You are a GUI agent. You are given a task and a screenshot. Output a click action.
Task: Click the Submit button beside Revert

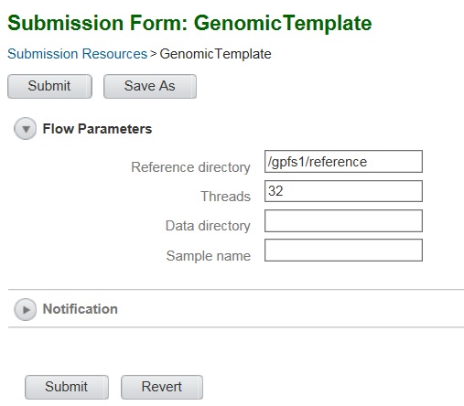67,387
